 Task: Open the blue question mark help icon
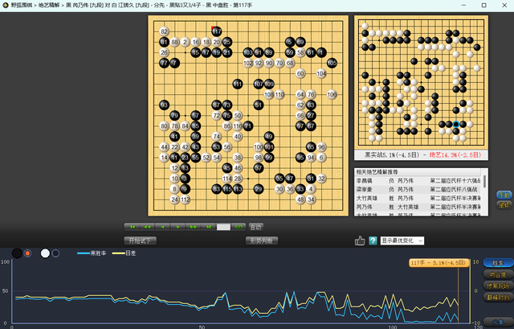pos(373,241)
